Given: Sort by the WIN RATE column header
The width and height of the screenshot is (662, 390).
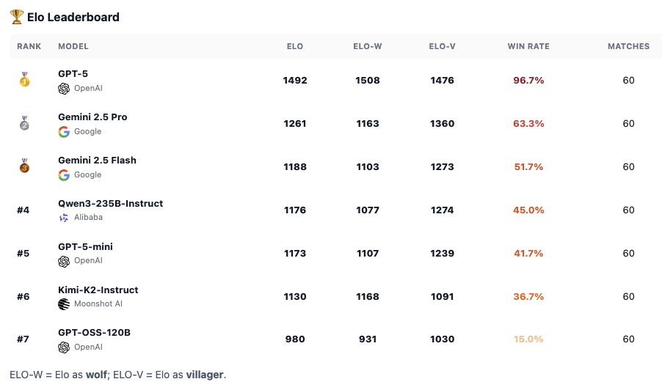Looking at the screenshot, I should (528, 46).
